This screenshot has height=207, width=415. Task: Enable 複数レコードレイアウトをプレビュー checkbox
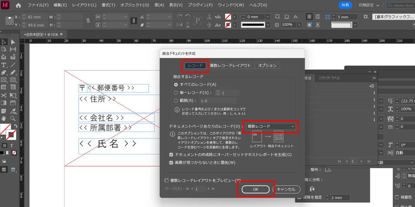coord(166,180)
